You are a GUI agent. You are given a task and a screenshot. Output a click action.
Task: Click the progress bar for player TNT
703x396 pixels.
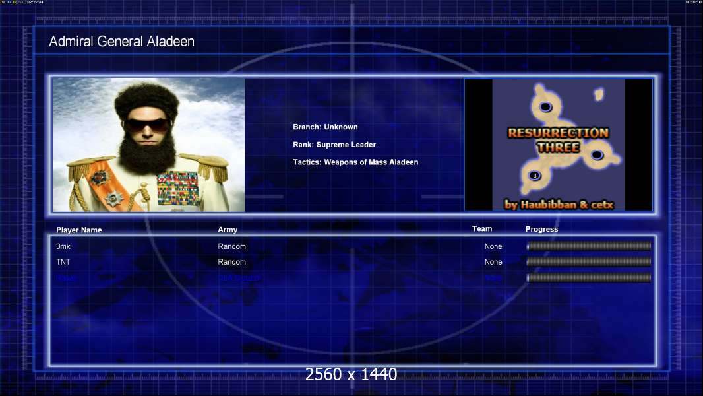click(589, 262)
